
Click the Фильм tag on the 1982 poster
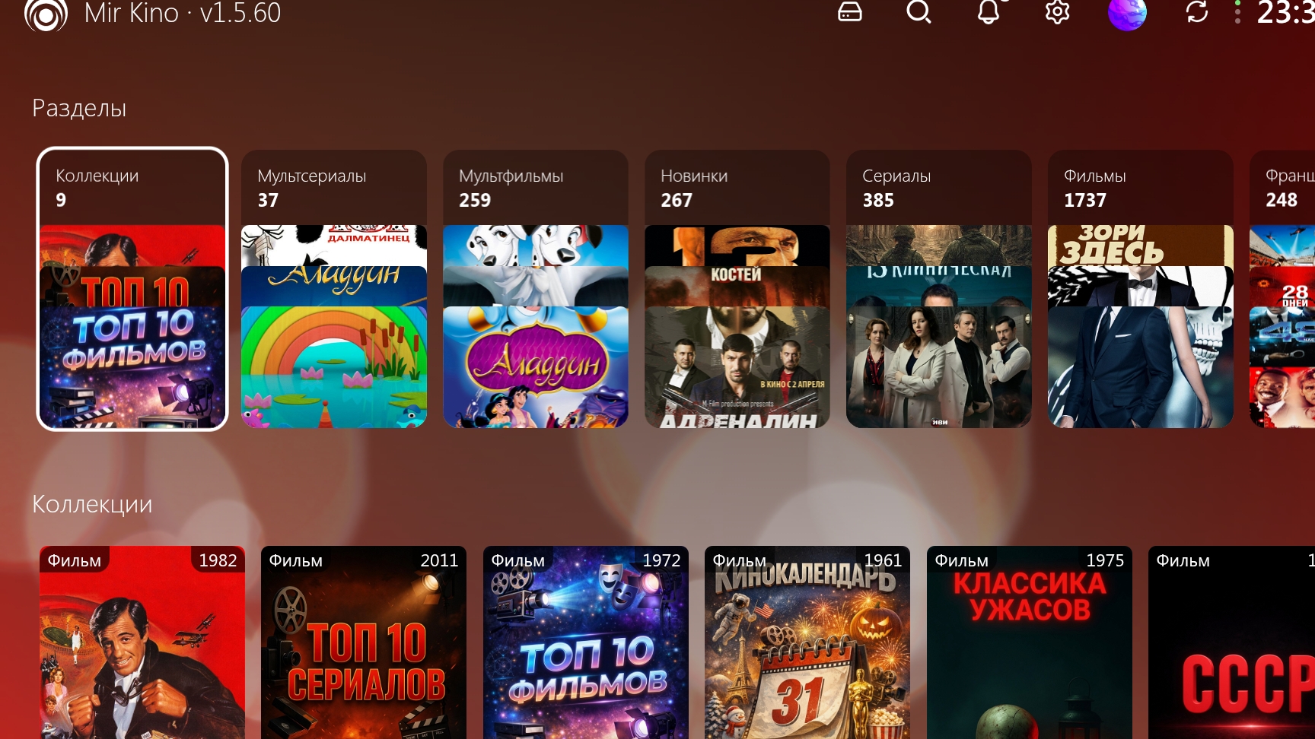point(75,560)
